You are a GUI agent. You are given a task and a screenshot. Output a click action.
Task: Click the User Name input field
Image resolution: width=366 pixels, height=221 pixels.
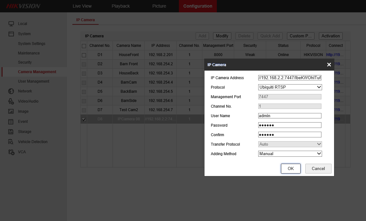290,116
